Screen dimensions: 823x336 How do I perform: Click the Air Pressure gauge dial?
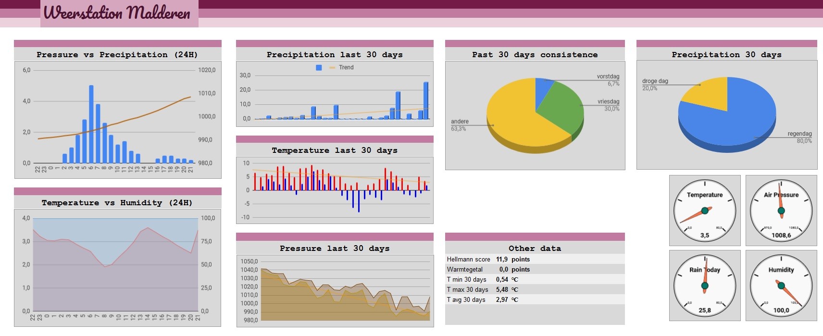pyautogui.click(x=781, y=211)
